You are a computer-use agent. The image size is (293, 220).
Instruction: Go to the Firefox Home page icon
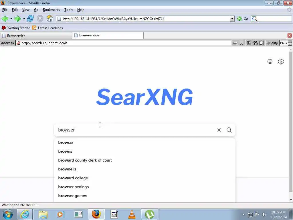point(50,19)
